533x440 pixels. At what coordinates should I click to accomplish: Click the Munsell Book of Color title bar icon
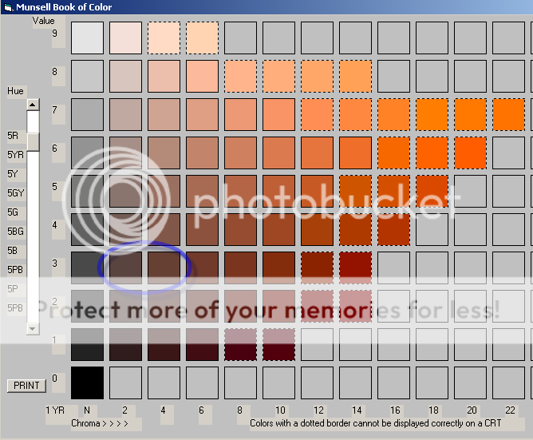pos(8,7)
